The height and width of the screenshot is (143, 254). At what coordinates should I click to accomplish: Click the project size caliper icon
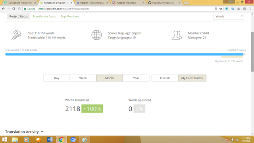pos(16,35)
